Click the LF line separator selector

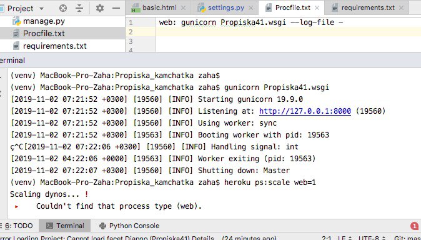(345, 237)
